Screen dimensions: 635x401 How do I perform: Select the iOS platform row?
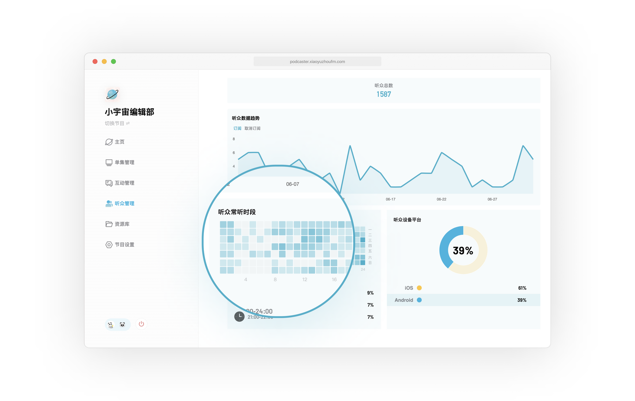[464, 288]
